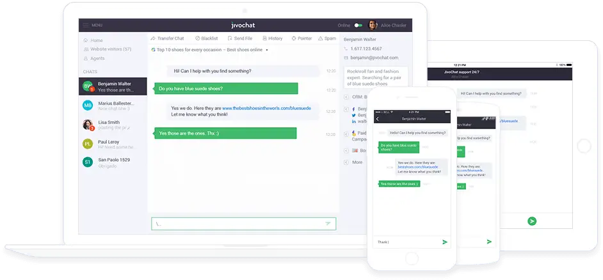
Task: Click the country flag icon
Action: pos(355,151)
